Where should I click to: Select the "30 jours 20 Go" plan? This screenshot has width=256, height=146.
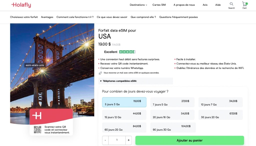point(220,115)
